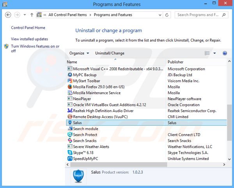Change view with the view icon

click(207, 53)
